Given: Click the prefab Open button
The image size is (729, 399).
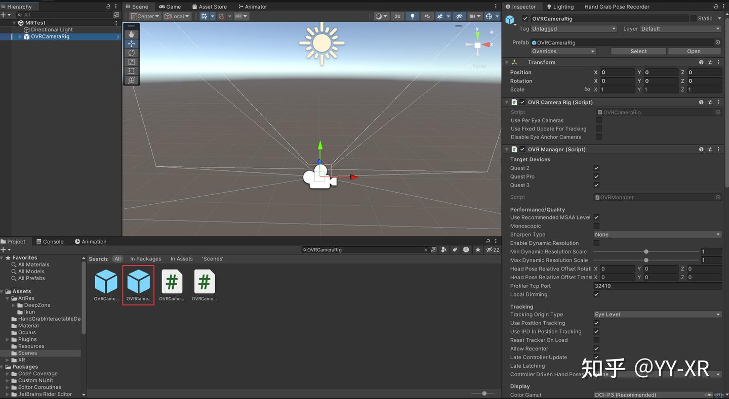Looking at the screenshot, I should click(694, 51).
